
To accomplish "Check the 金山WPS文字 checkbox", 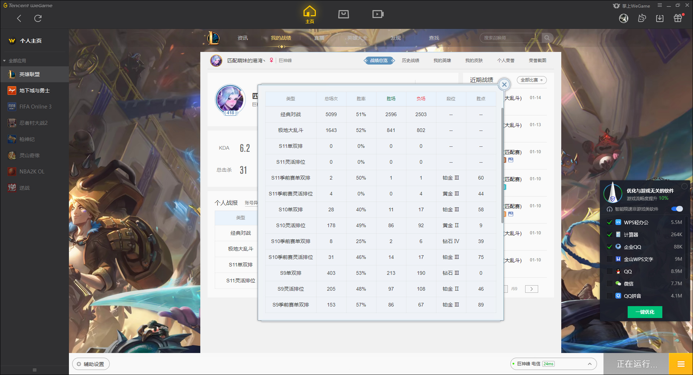I will tap(610, 259).
